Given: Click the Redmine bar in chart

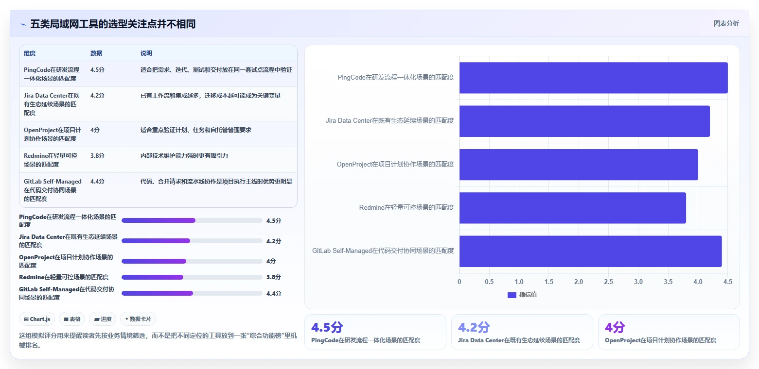Looking at the screenshot, I should [x=573, y=208].
